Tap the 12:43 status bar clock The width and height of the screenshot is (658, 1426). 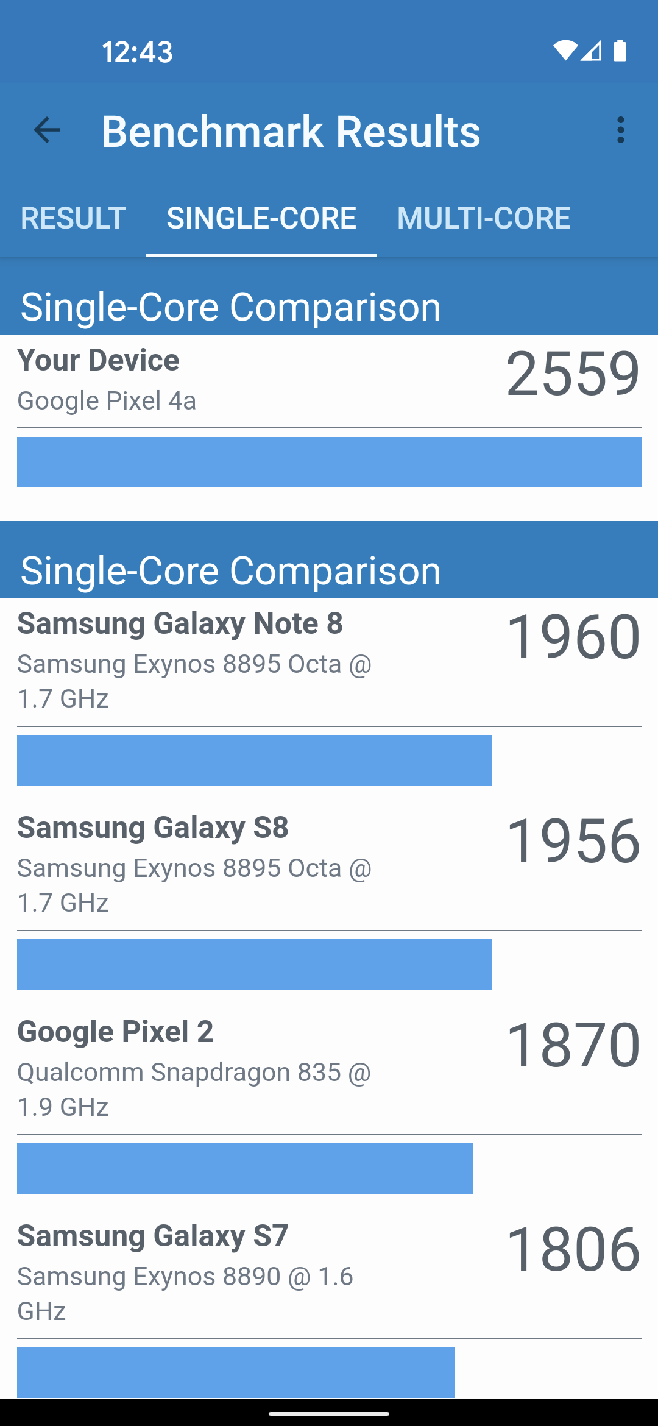click(x=137, y=52)
